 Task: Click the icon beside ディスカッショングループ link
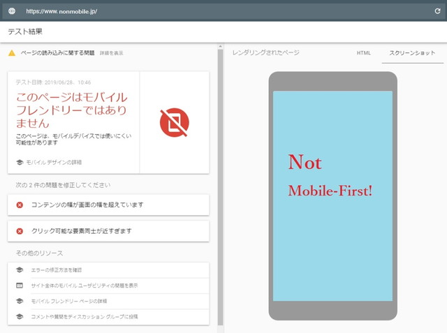pos(20,316)
